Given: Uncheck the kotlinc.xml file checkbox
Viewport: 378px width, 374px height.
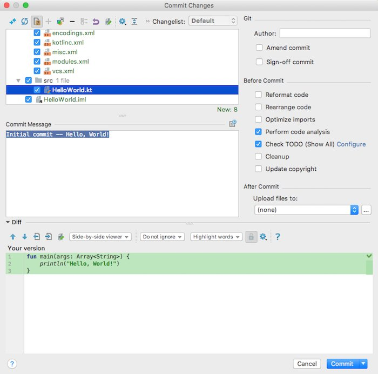Looking at the screenshot, I should point(37,43).
